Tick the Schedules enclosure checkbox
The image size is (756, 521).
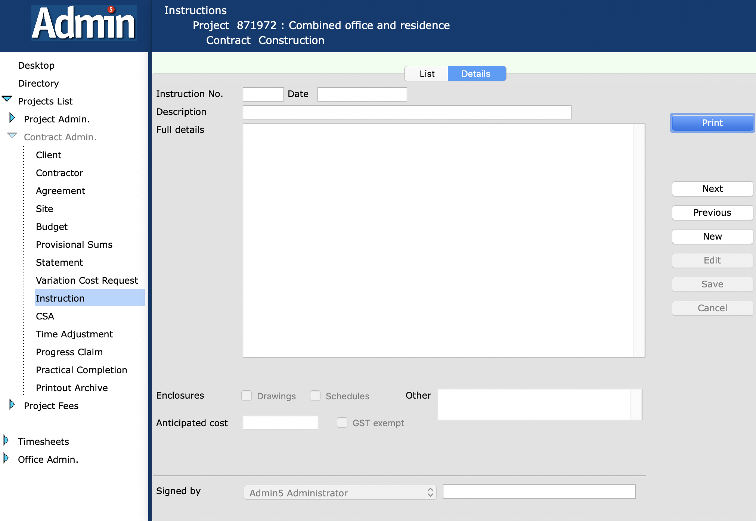tap(315, 396)
